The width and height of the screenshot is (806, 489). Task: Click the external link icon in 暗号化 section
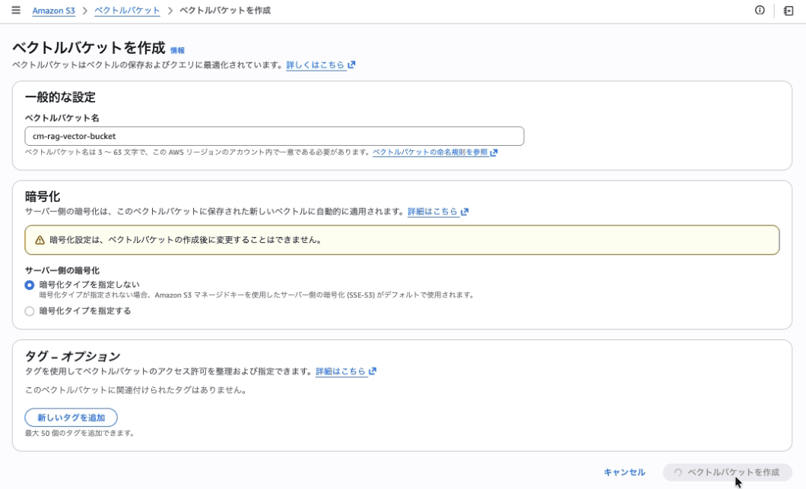(x=465, y=212)
